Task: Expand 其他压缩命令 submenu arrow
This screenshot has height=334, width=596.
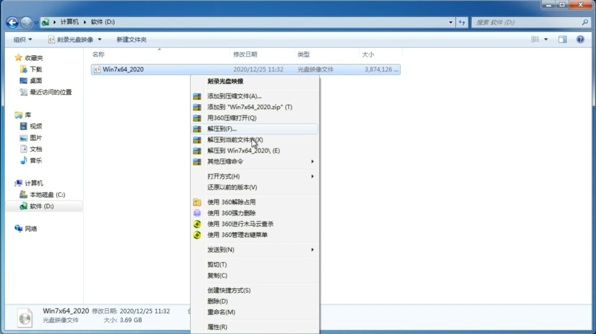Action: [x=312, y=161]
